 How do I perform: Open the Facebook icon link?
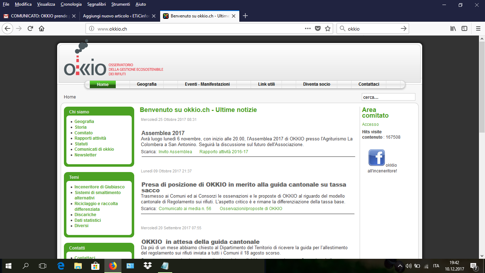377,157
